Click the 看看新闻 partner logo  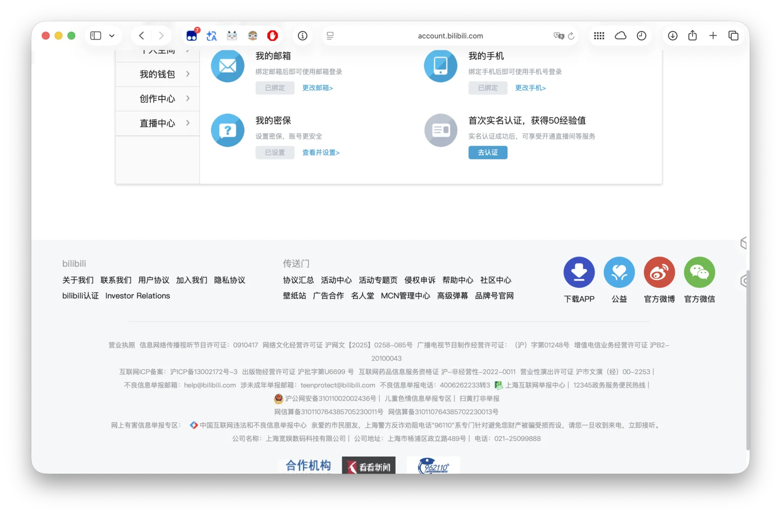[369, 466]
